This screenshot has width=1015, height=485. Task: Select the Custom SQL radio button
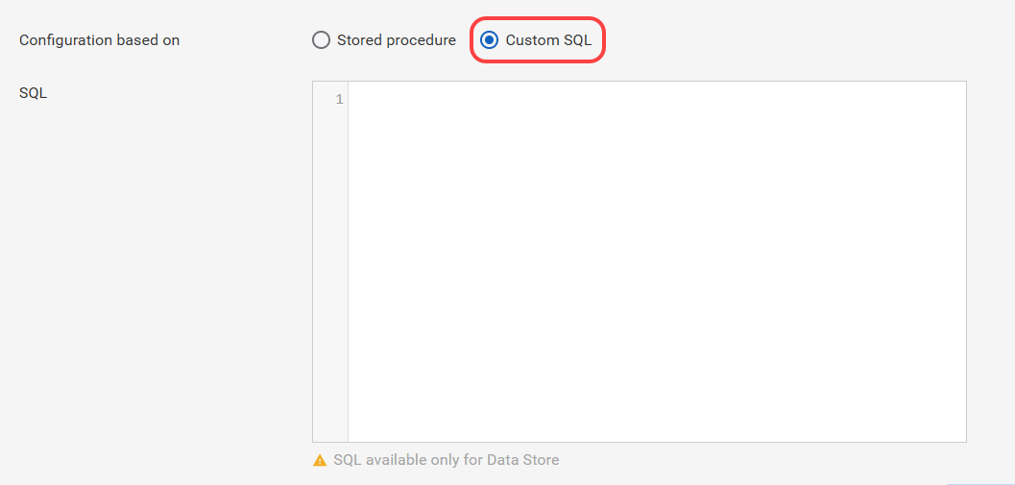[x=490, y=40]
